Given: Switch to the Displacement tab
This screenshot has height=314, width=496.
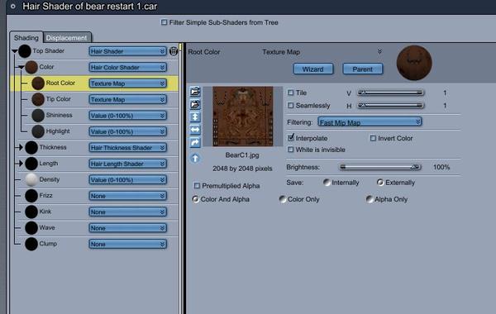Looking at the screenshot, I should point(67,38).
